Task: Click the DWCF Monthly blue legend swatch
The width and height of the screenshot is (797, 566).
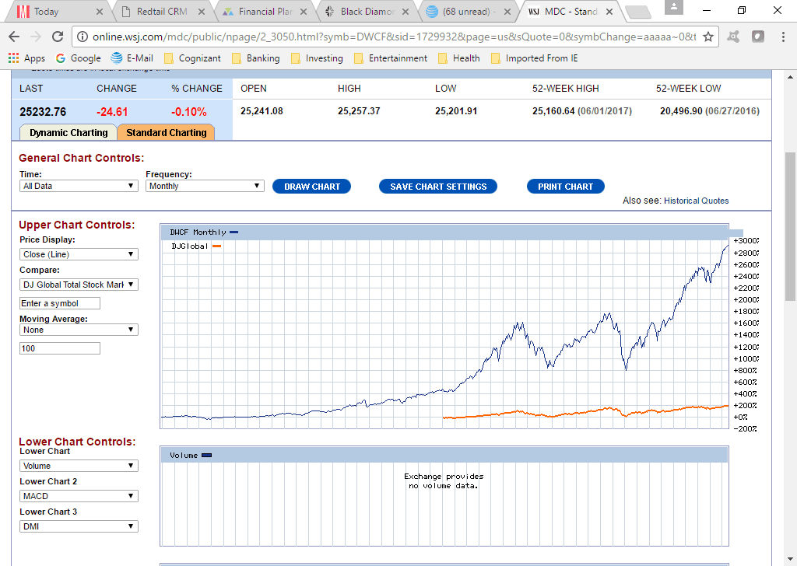Action: click(x=233, y=232)
